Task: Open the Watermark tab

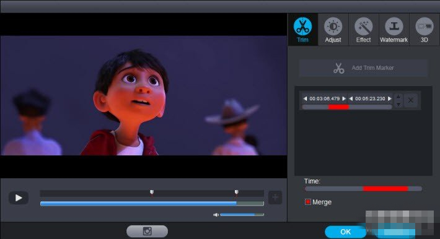Action: coord(394,30)
